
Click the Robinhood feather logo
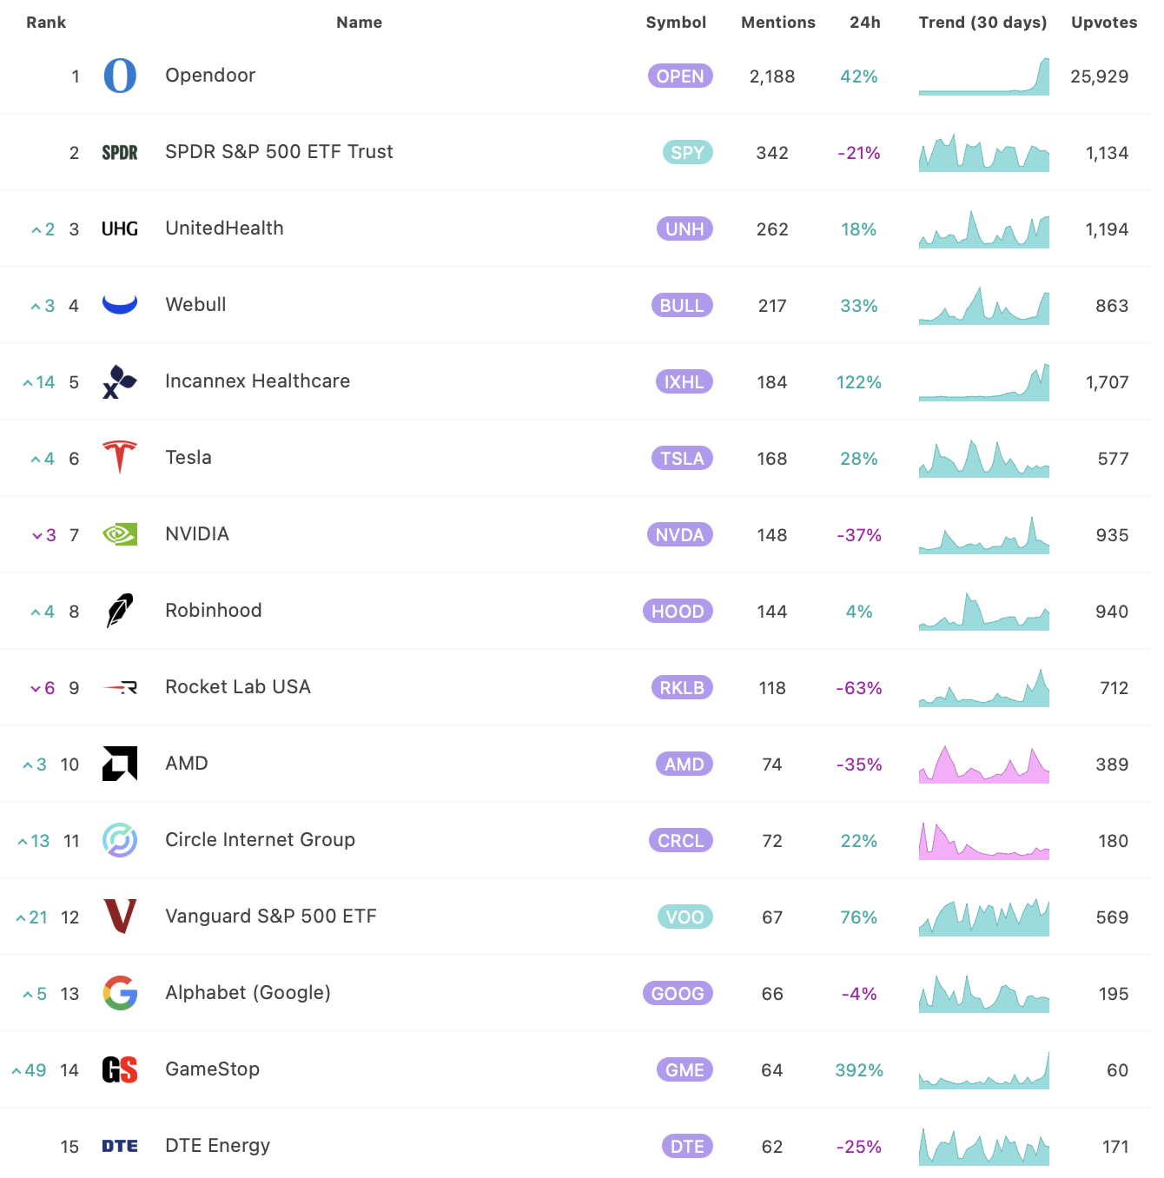tap(120, 611)
